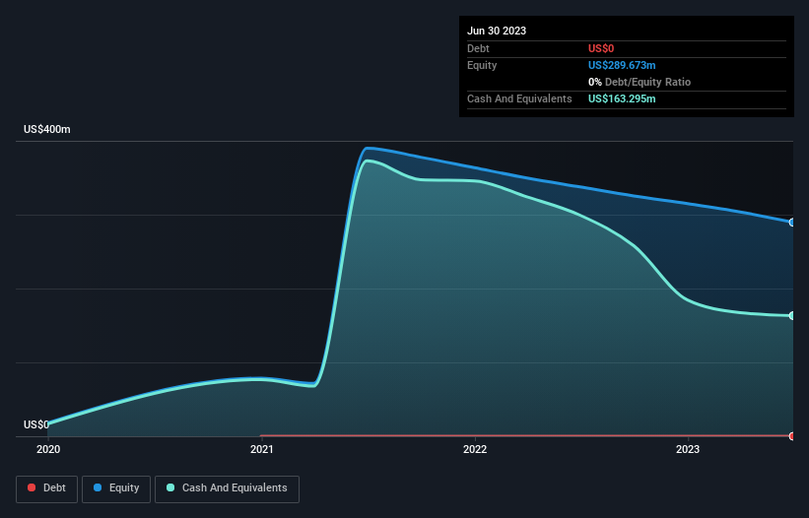The height and width of the screenshot is (518, 809).
Task: Click the Debt label in tooltip
Action: point(478,48)
